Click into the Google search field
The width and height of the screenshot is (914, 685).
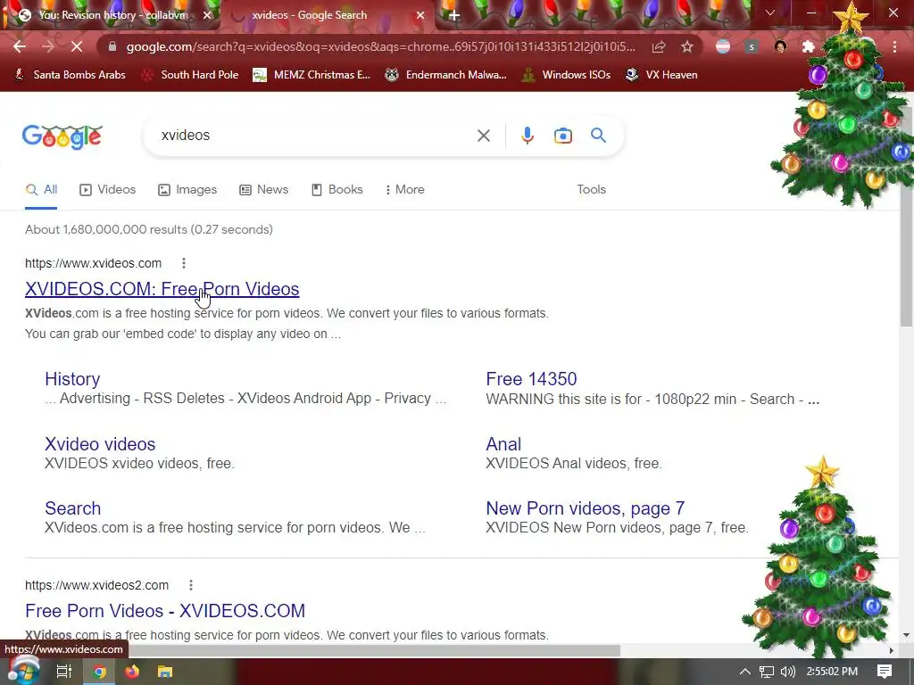point(315,136)
